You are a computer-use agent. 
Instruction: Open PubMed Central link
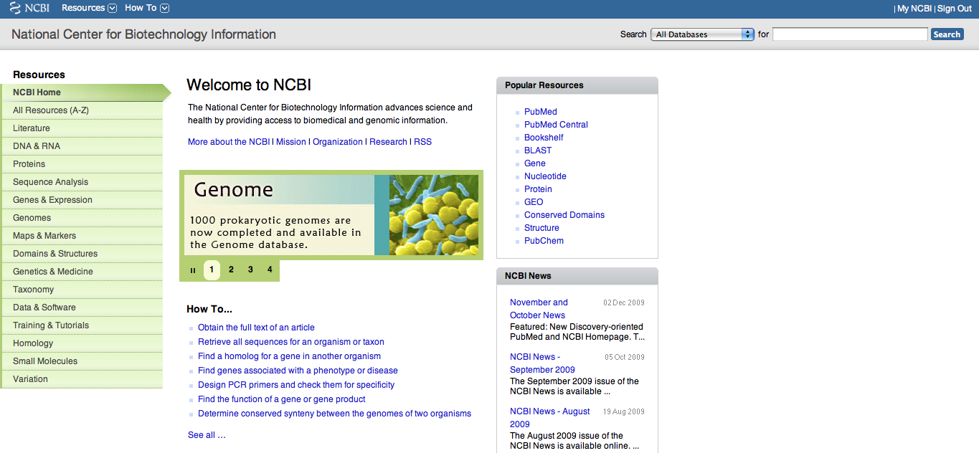(x=556, y=125)
